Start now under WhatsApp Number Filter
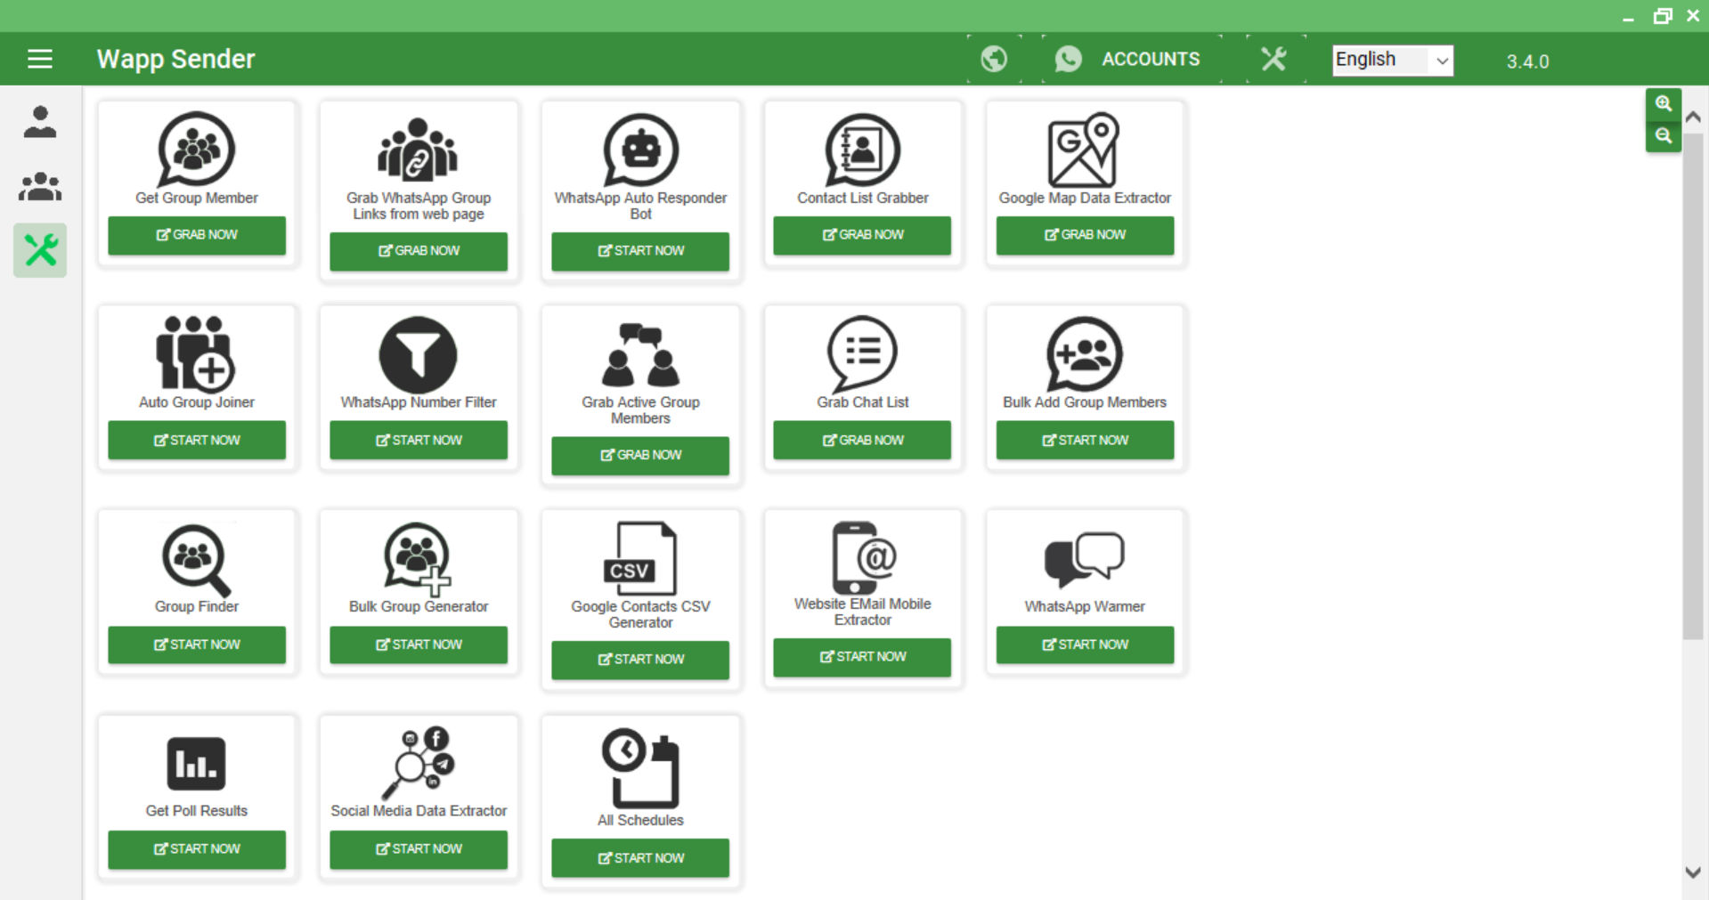The width and height of the screenshot is (1709, 900). pos(419,440)
